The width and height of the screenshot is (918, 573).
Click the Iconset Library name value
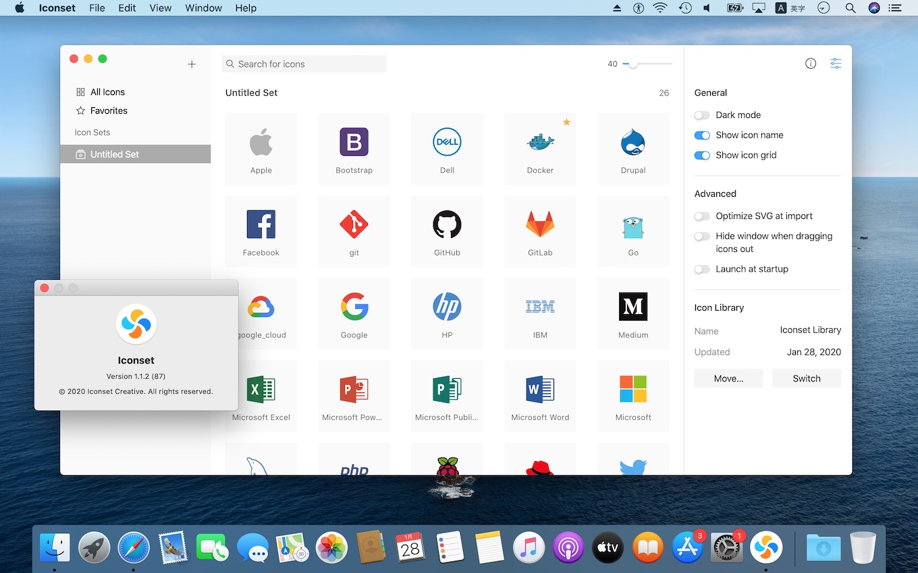pos(810,330)
